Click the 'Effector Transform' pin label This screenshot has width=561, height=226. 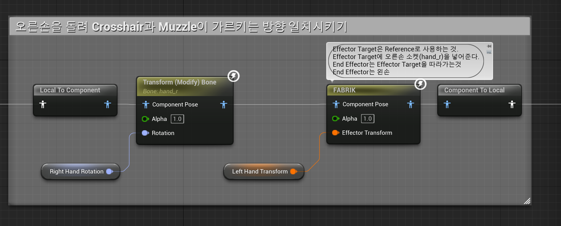[x=367, y=133]
